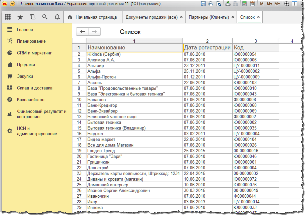Switch to Документы продажи (все) tab

[x=151, y=17]
